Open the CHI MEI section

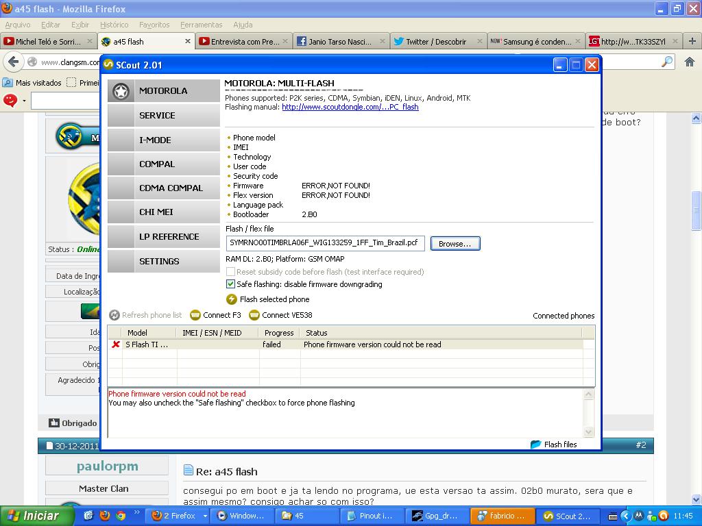164,212
